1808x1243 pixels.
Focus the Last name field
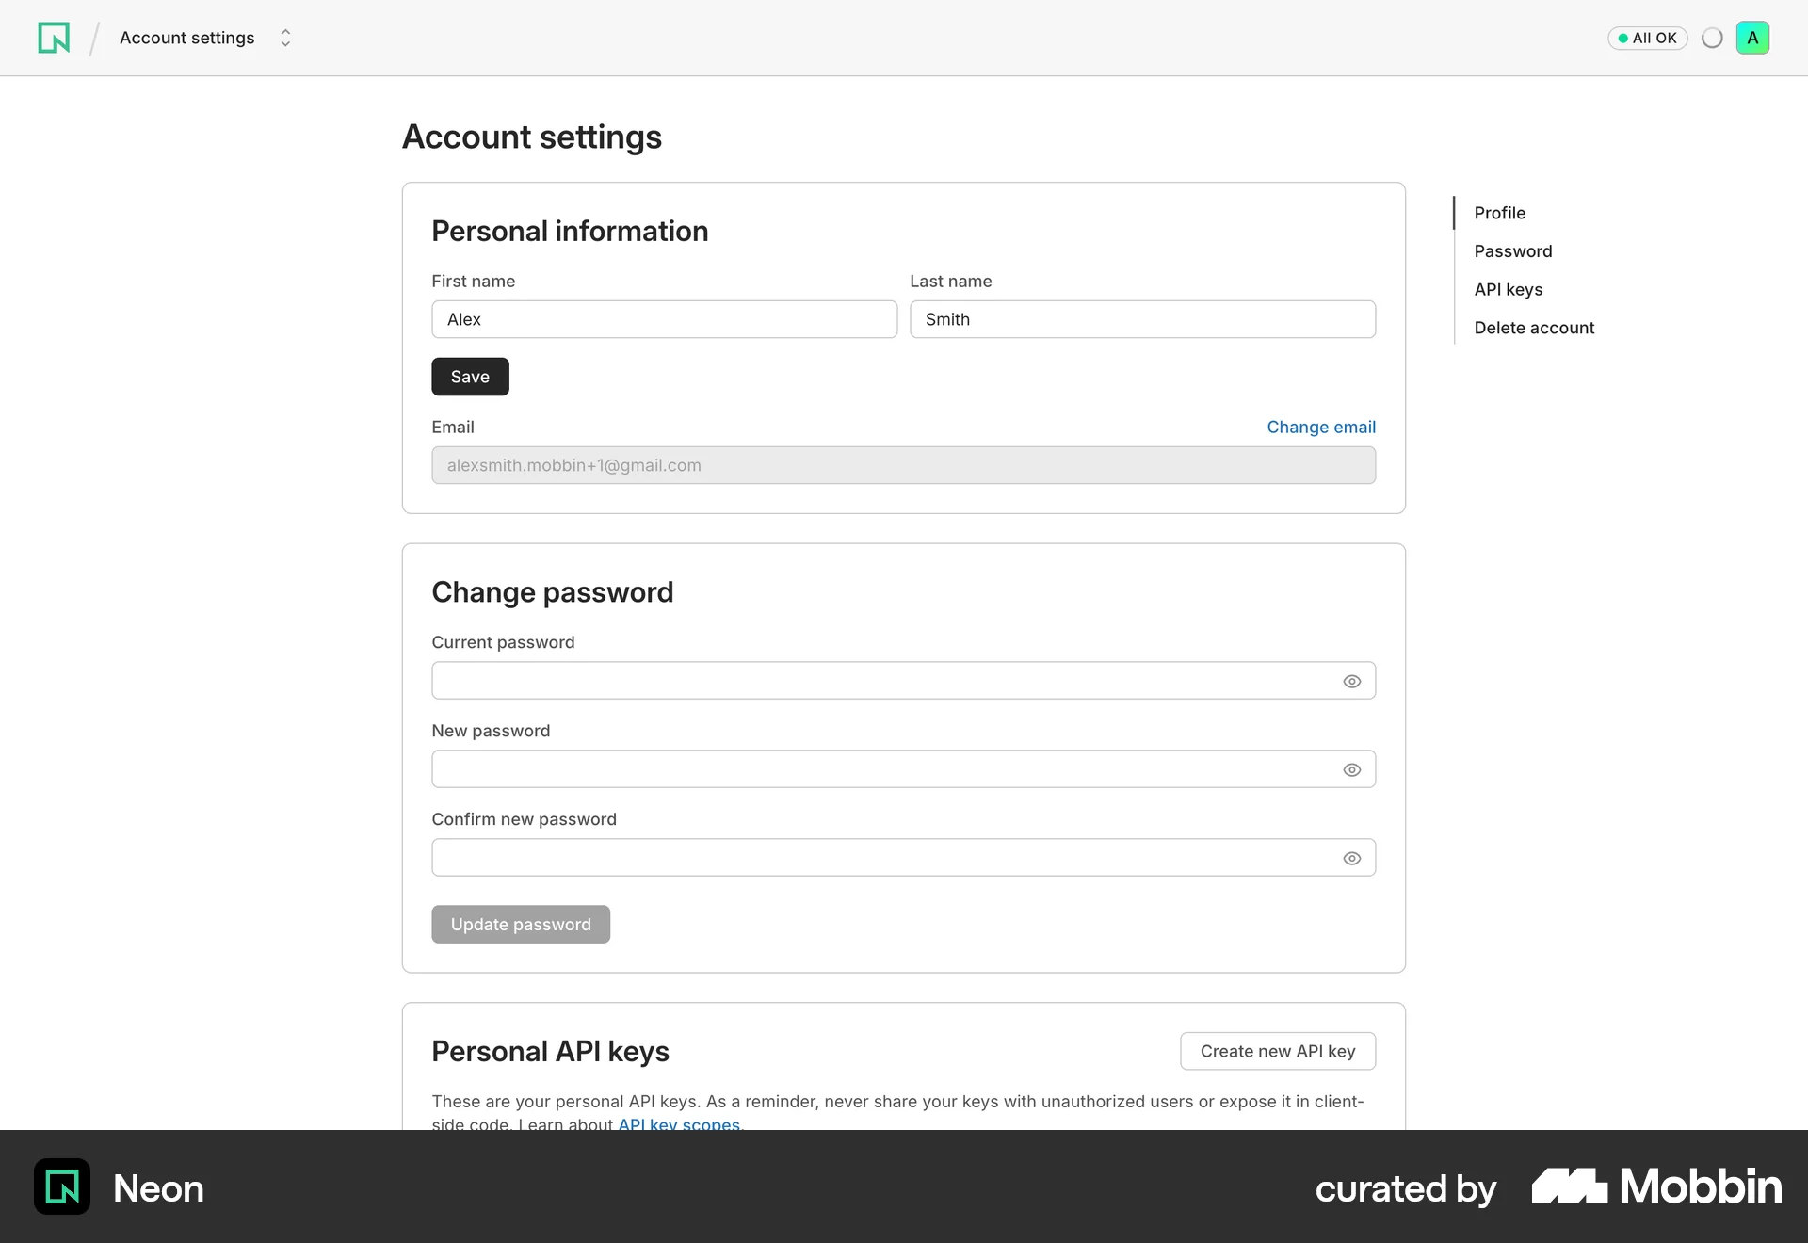[x=1142, y=319]
